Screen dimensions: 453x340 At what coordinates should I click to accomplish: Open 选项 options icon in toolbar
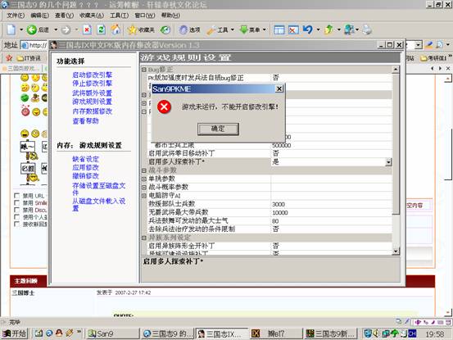coord(183,29)
